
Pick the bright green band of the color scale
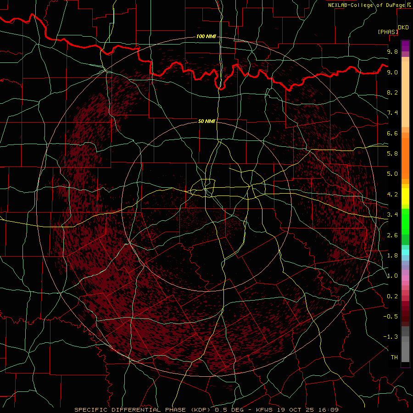coord(405,221)
